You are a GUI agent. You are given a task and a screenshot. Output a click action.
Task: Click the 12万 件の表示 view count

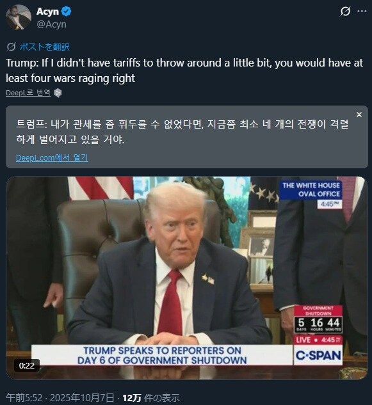pos(151,398)
